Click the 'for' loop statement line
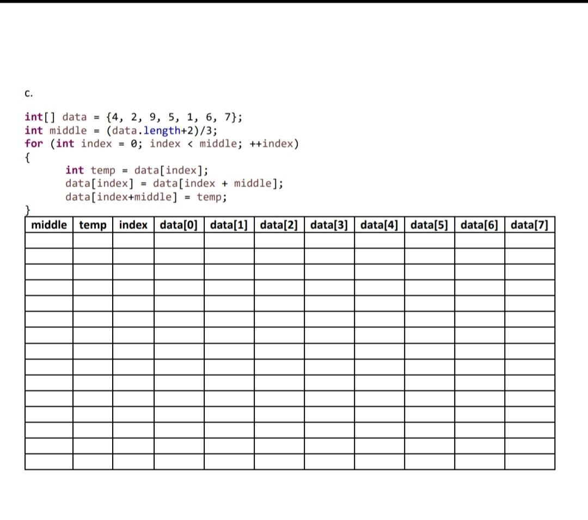The image size is (588, 520). pos(162,144)
